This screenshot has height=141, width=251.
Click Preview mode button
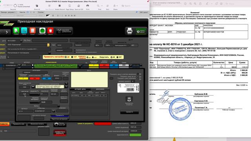41,12
